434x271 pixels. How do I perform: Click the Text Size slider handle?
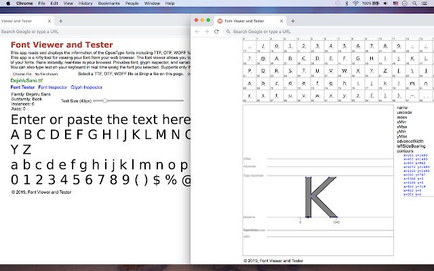pos(105,101)
